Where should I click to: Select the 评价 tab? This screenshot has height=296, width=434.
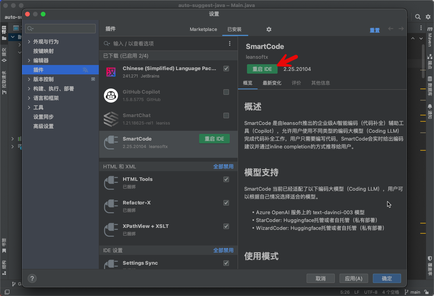[296, 83]
